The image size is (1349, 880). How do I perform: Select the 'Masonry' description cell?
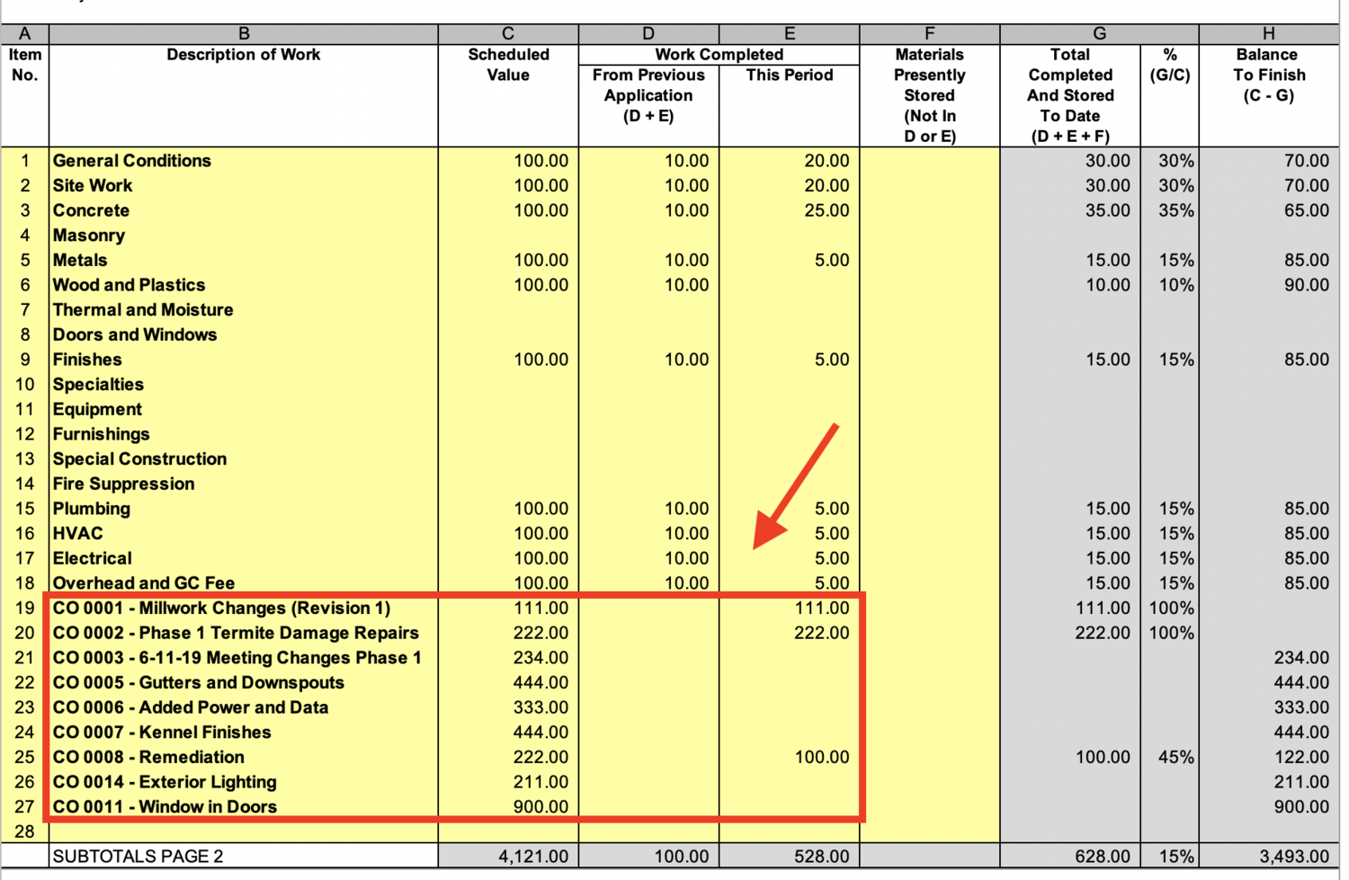pos(244,236)
